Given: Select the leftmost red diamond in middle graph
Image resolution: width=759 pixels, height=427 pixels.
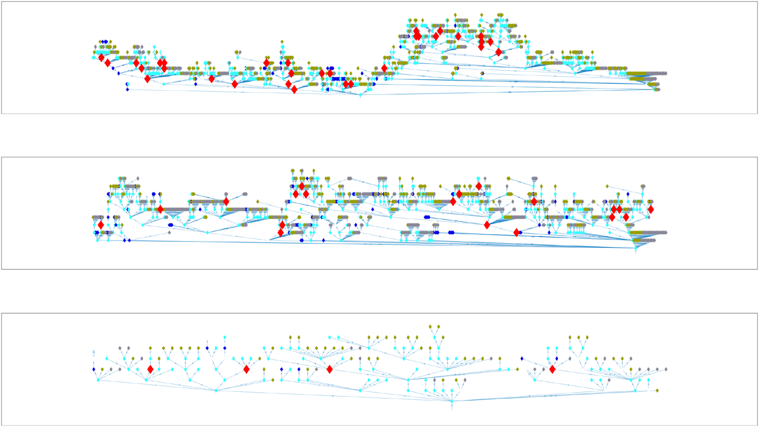Looking at the screenshot, I should [101, 225].
